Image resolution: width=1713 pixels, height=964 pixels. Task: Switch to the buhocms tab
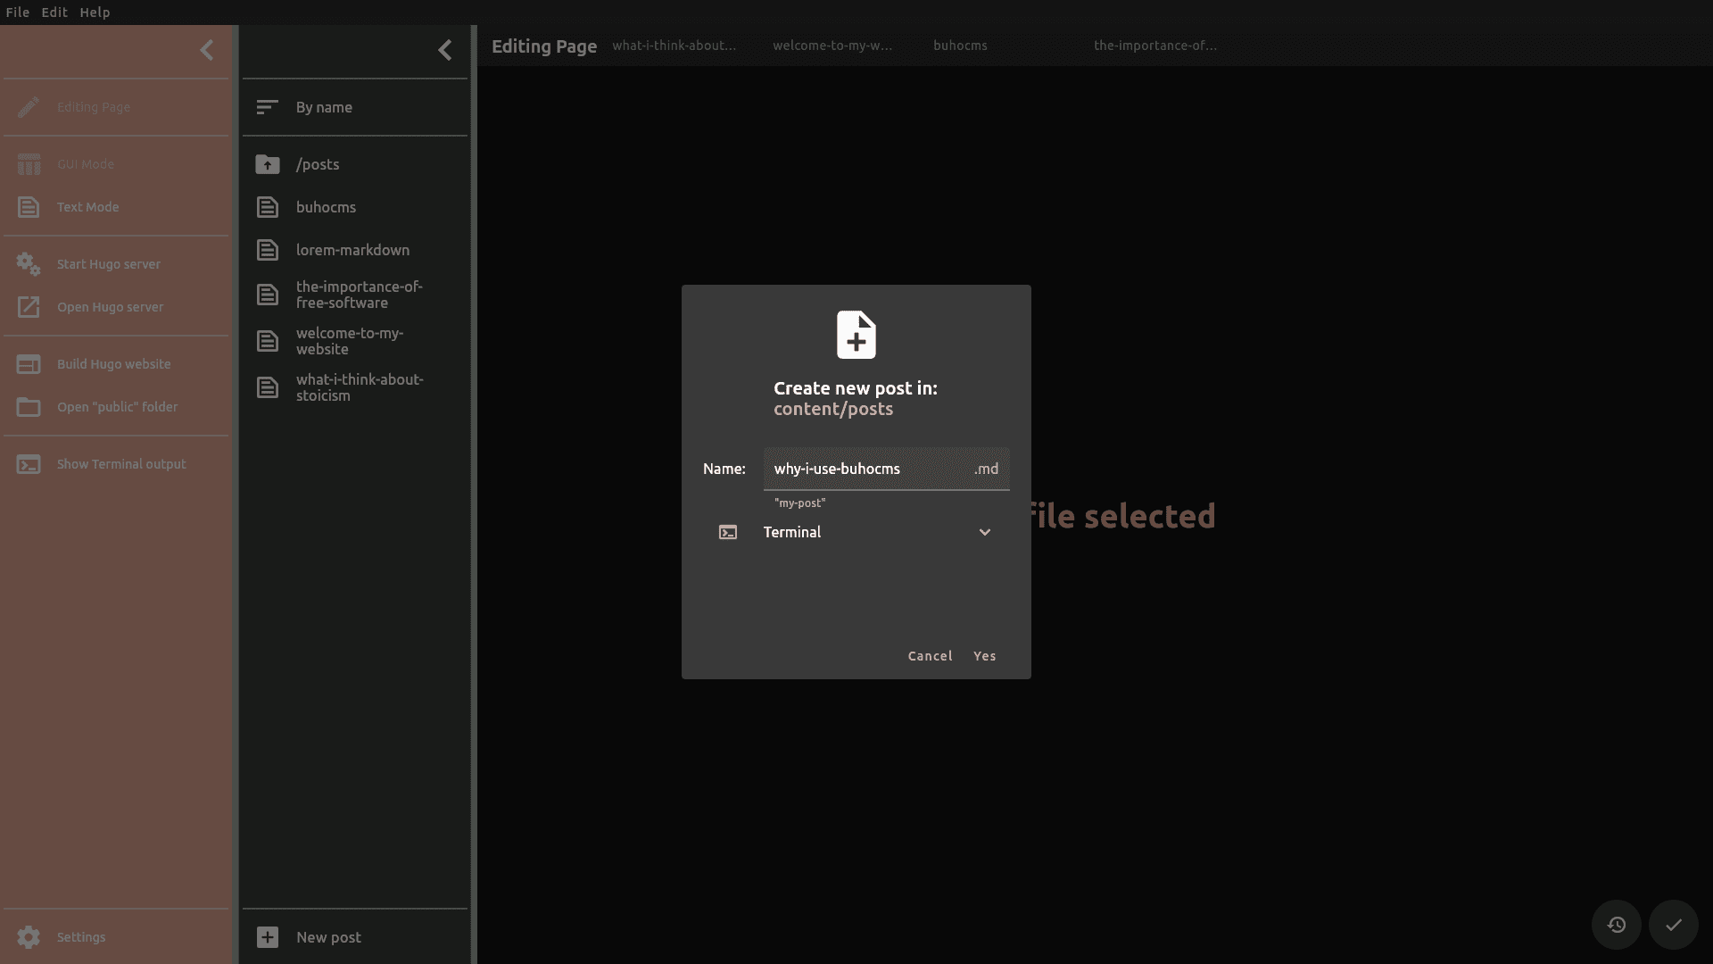click(960, 46)
